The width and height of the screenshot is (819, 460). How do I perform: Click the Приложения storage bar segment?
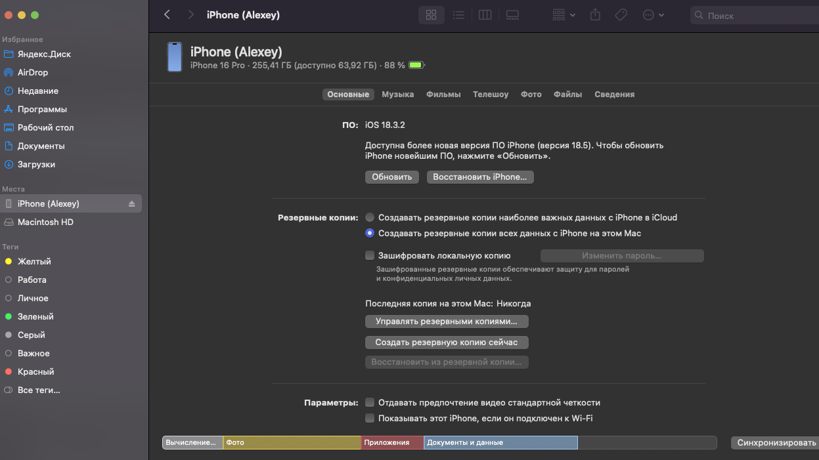pyautogui.click(x=393, y=442)
